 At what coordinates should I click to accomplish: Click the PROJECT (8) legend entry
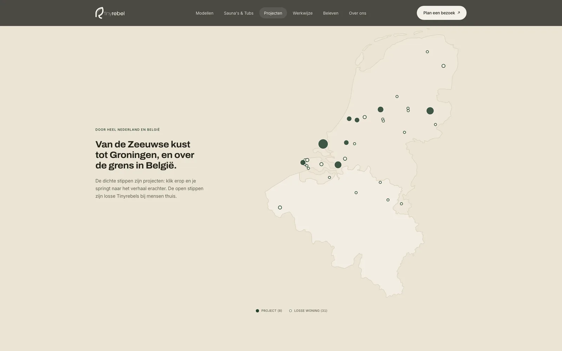coord(269,311)
